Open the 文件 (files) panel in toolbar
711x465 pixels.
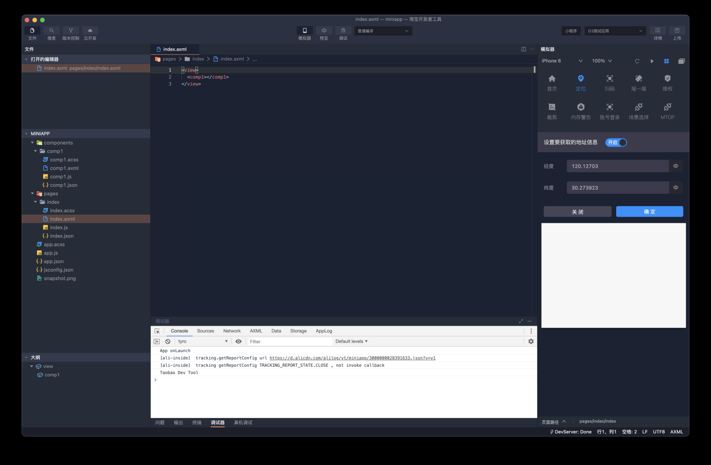coord(32,30)
